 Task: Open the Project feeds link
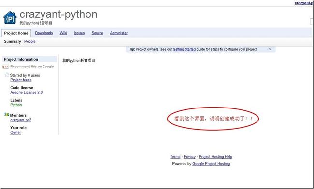[21, 80]
